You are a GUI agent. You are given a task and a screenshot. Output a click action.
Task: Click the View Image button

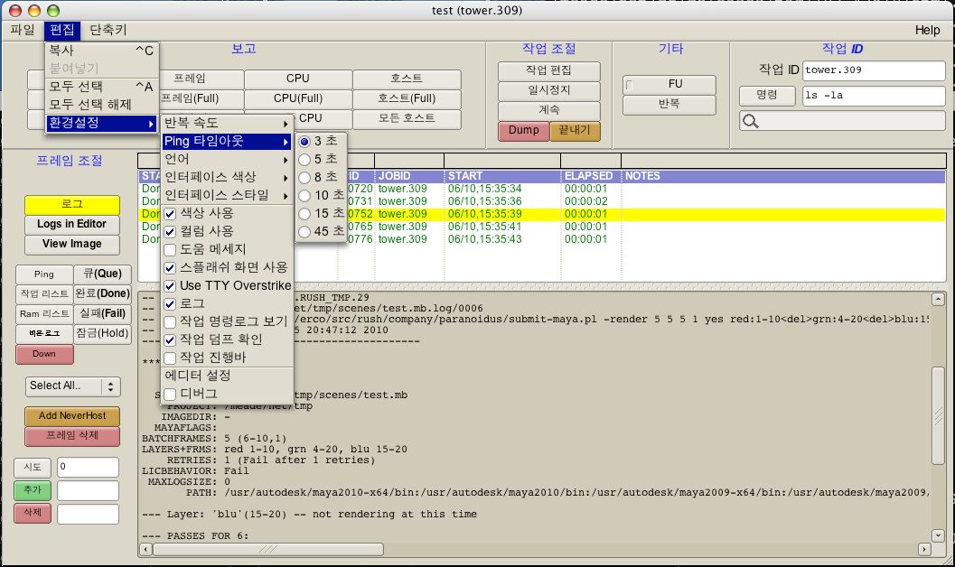click(x=72, y=245)
